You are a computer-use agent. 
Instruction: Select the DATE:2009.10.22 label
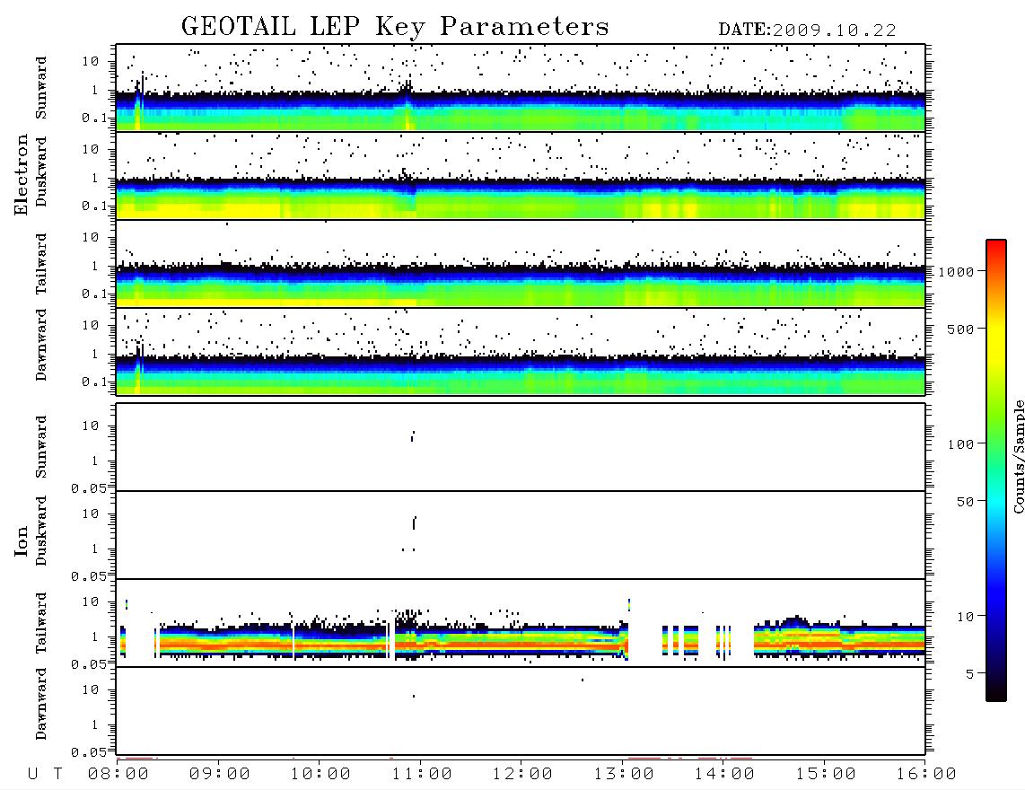pyautogui.click(x=807, y=30)
